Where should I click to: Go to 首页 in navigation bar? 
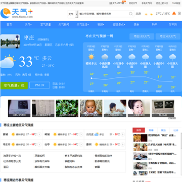coord(9,25)
